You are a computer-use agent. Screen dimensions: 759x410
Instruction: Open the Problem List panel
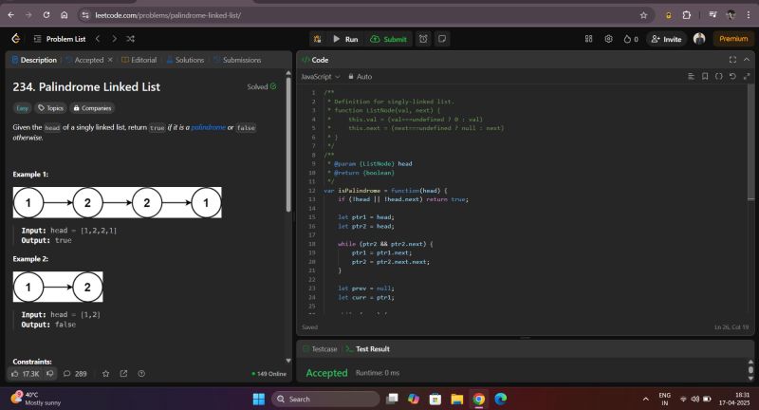point(60,39)
